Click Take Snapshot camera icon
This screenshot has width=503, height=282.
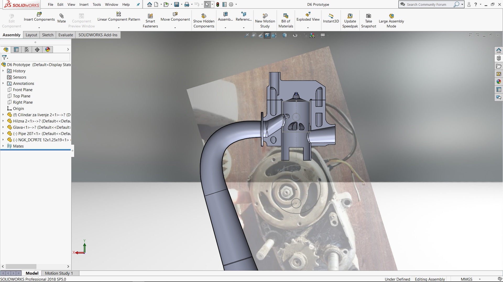coord(368,16)
